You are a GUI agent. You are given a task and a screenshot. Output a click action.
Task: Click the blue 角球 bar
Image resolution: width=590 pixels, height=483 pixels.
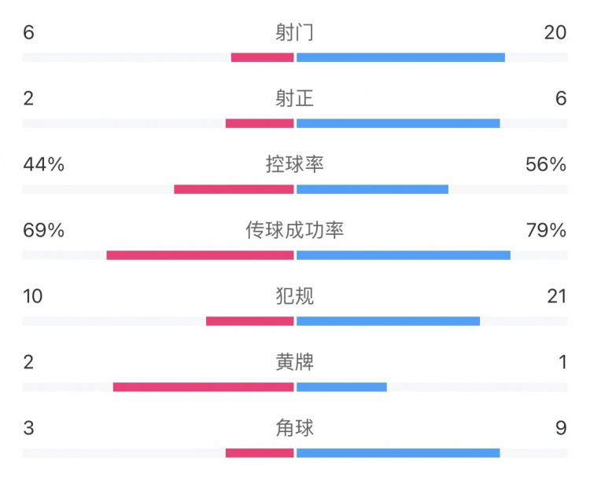point(398,453)
